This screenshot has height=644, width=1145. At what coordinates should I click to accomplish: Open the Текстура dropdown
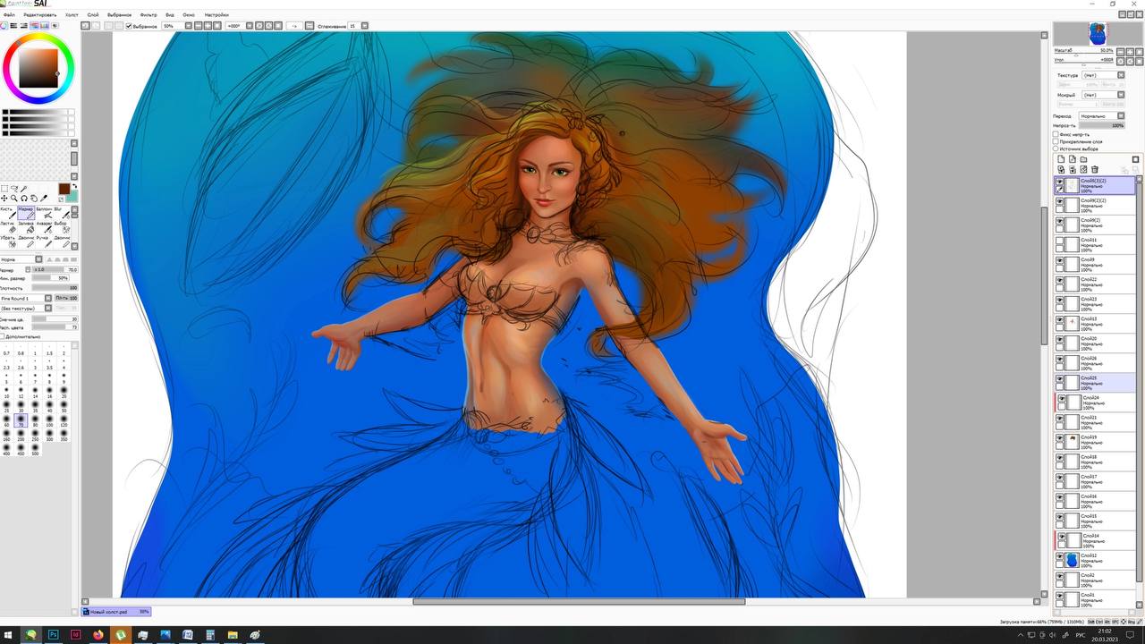[x=1103, y=75]
